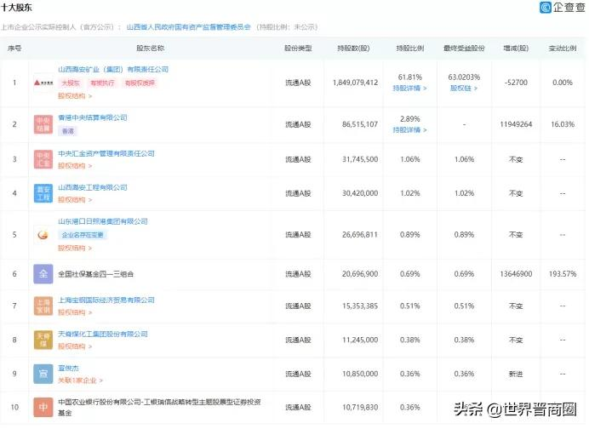Expand 股权结构 under 中央汇金资产管理 row
589x429 pixels.
coord(75,166)
